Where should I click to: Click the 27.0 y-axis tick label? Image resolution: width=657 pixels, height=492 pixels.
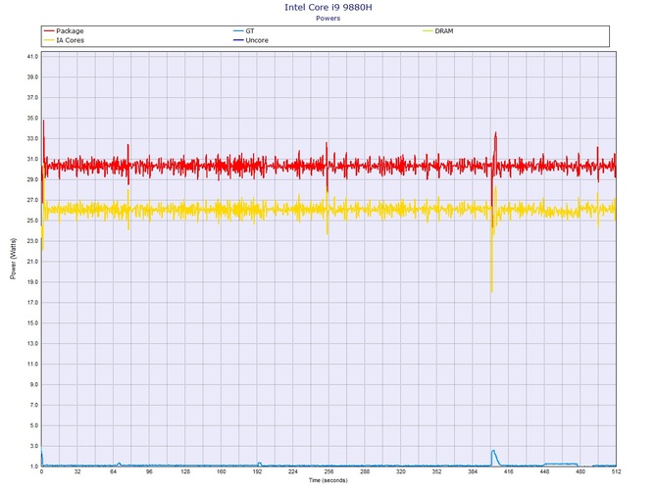click(32, 200)
